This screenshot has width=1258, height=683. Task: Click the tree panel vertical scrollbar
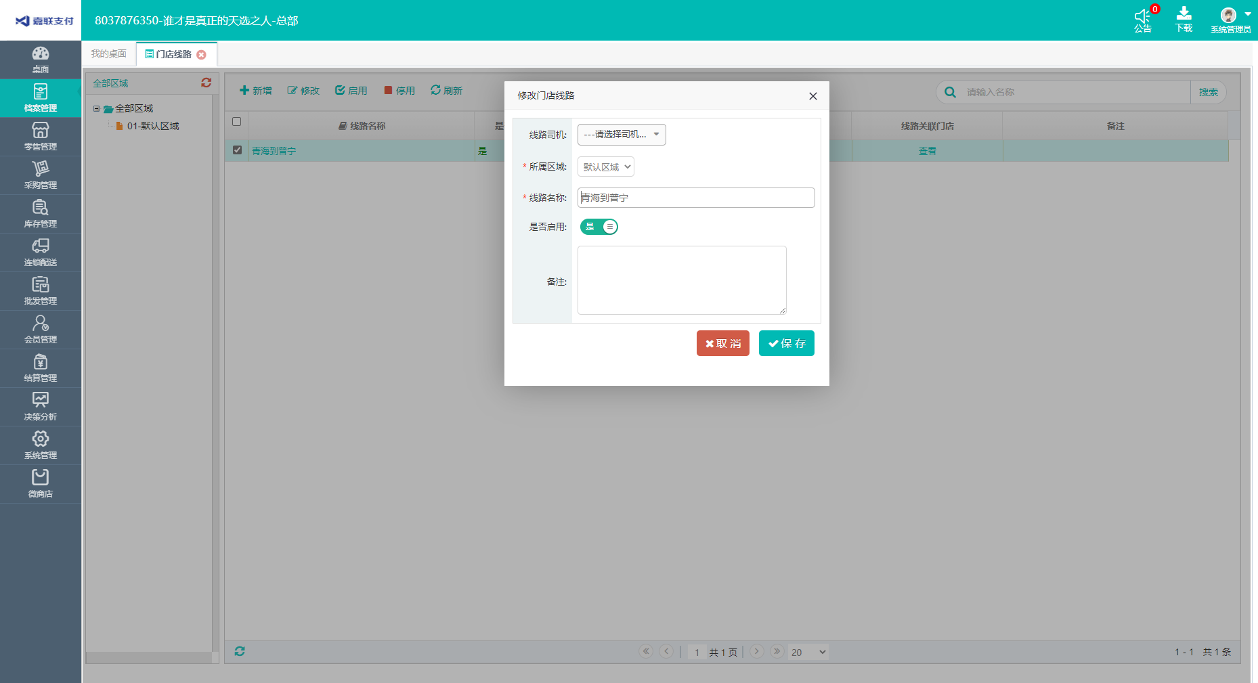pos(215,372)
